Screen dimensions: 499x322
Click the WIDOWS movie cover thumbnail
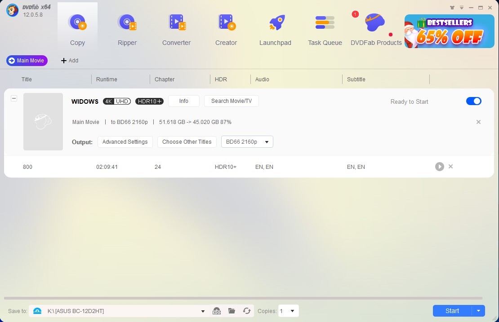[x=43, y=121]
